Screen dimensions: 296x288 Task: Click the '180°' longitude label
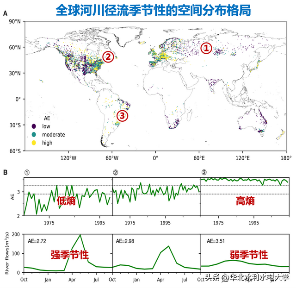(286, 158)
